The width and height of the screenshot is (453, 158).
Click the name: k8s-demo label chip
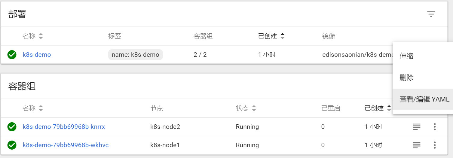pos(135,55)
